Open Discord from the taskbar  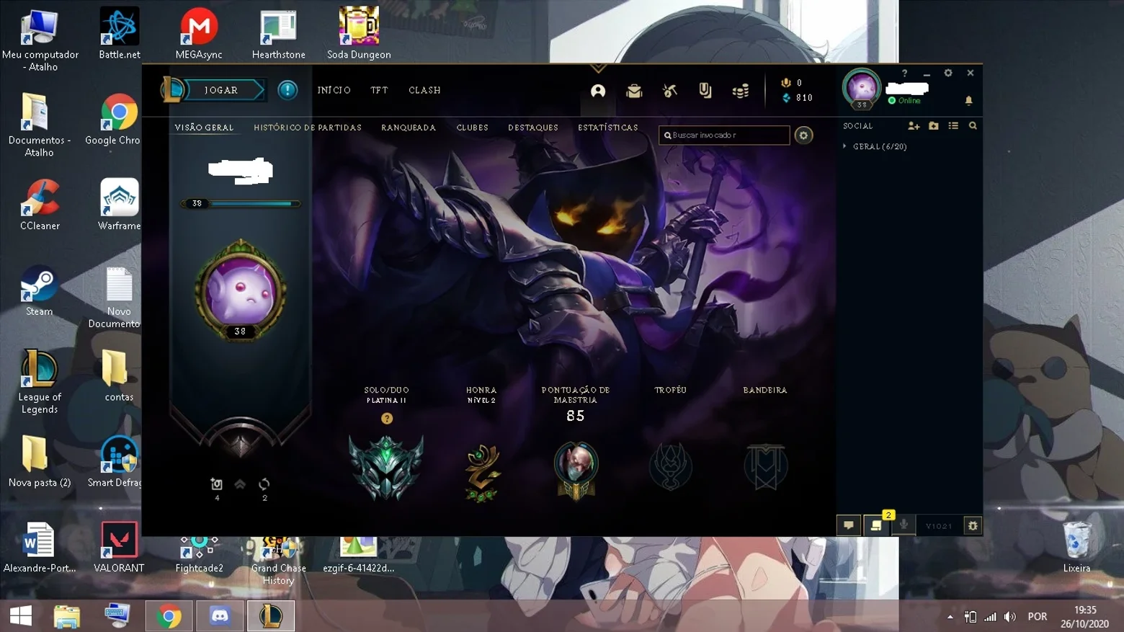[x=220, y=616]
